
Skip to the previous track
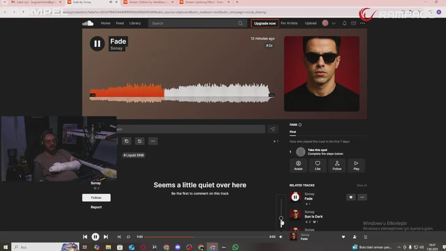point(85,237)
